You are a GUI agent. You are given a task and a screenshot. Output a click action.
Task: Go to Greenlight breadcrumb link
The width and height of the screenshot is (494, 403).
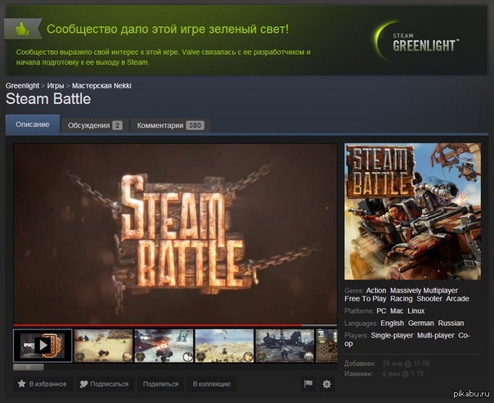pos(23,85)
